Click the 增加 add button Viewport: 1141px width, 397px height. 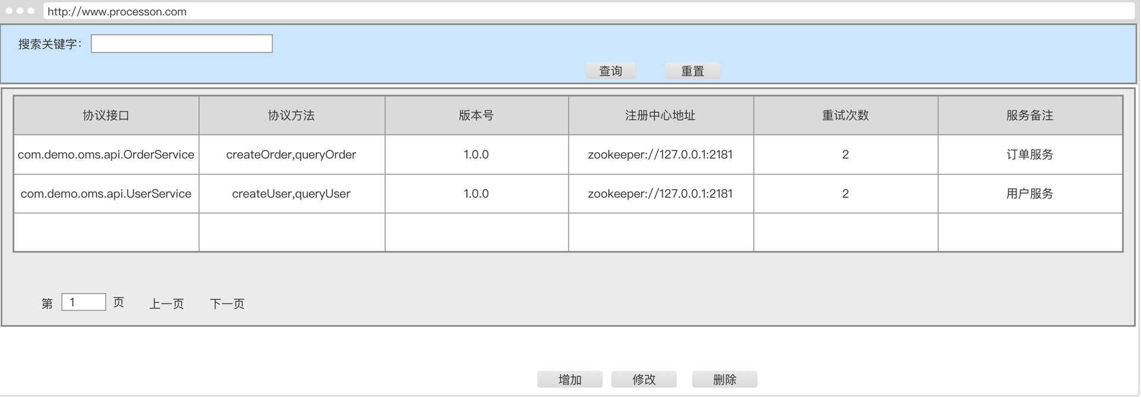point(569,379)
